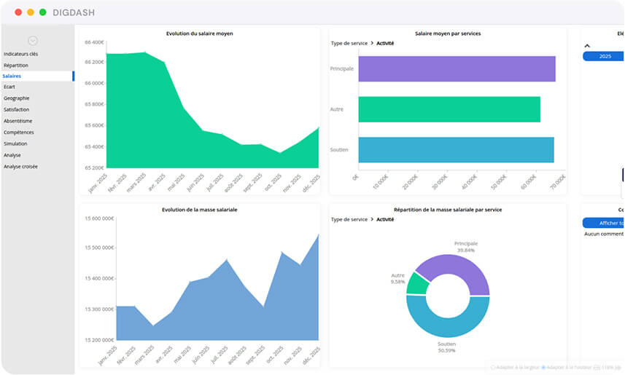Viewport: 625px width, 375px height.
Task: Click the '65 200€' axis value
Action: [95, 167]
